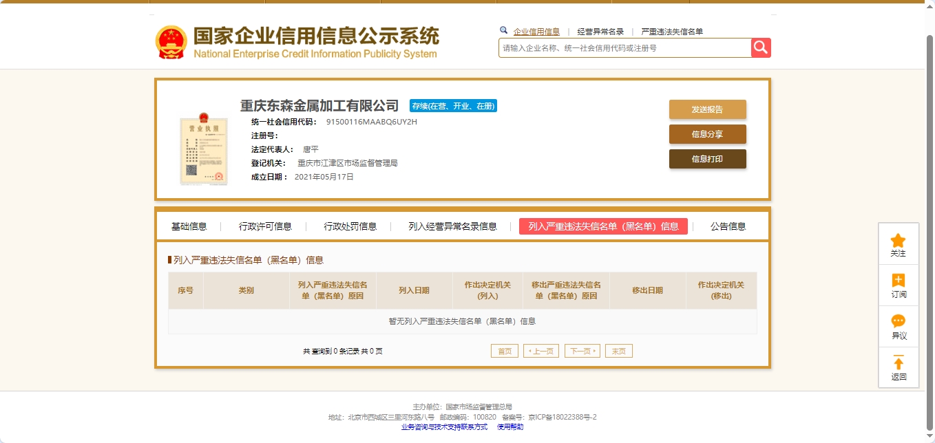The width and height of the screenshot is (935, 443).
Task: Click the 信息打印 button
Action: point(707,159)
